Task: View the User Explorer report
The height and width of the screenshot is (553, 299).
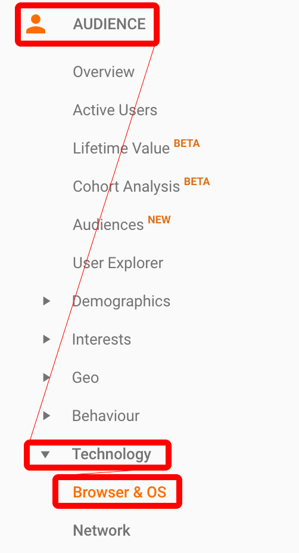Action: pyautogui.click(x=118, y=263)
